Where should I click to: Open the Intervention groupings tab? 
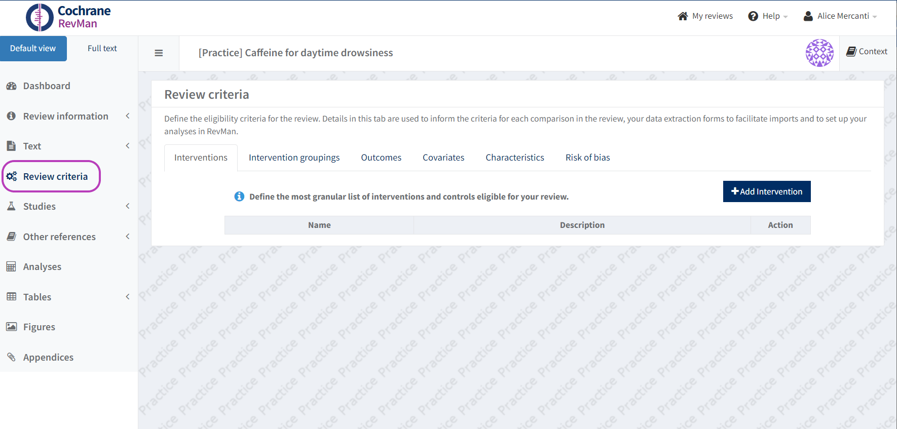pos(294,158)
